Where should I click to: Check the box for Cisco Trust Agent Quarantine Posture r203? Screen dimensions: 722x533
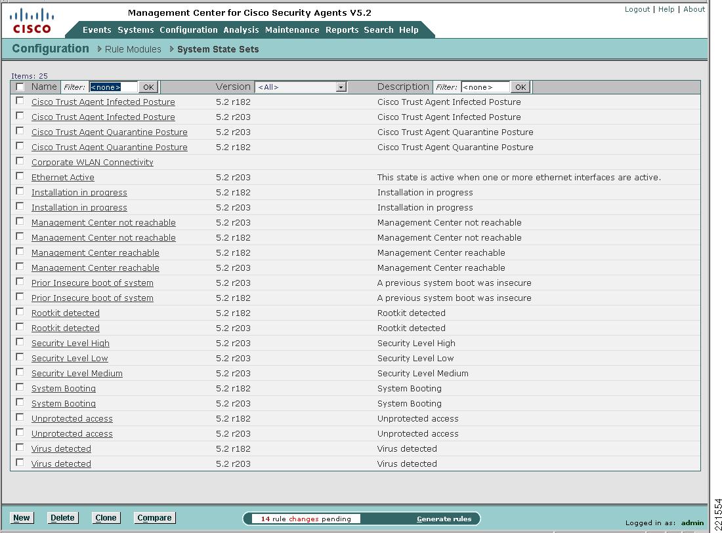coord(20,131)
